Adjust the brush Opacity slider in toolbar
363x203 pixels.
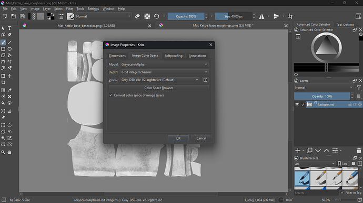186,16
